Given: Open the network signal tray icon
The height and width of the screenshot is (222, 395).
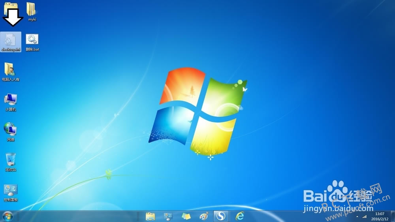Looking at the screenshot, I should pos(365,217).
